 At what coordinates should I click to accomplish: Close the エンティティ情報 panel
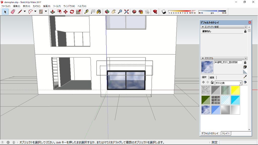pyautogui.click(x=246, y=27)
